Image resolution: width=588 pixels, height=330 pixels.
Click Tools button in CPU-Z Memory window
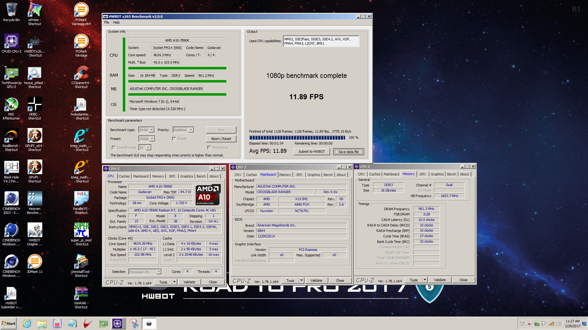coord(413,280)
